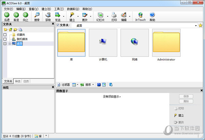Select the 收藏夹 tree item

point(21,35)
